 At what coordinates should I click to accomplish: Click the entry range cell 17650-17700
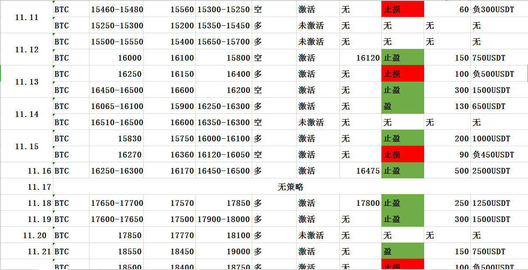click(116, 203)
